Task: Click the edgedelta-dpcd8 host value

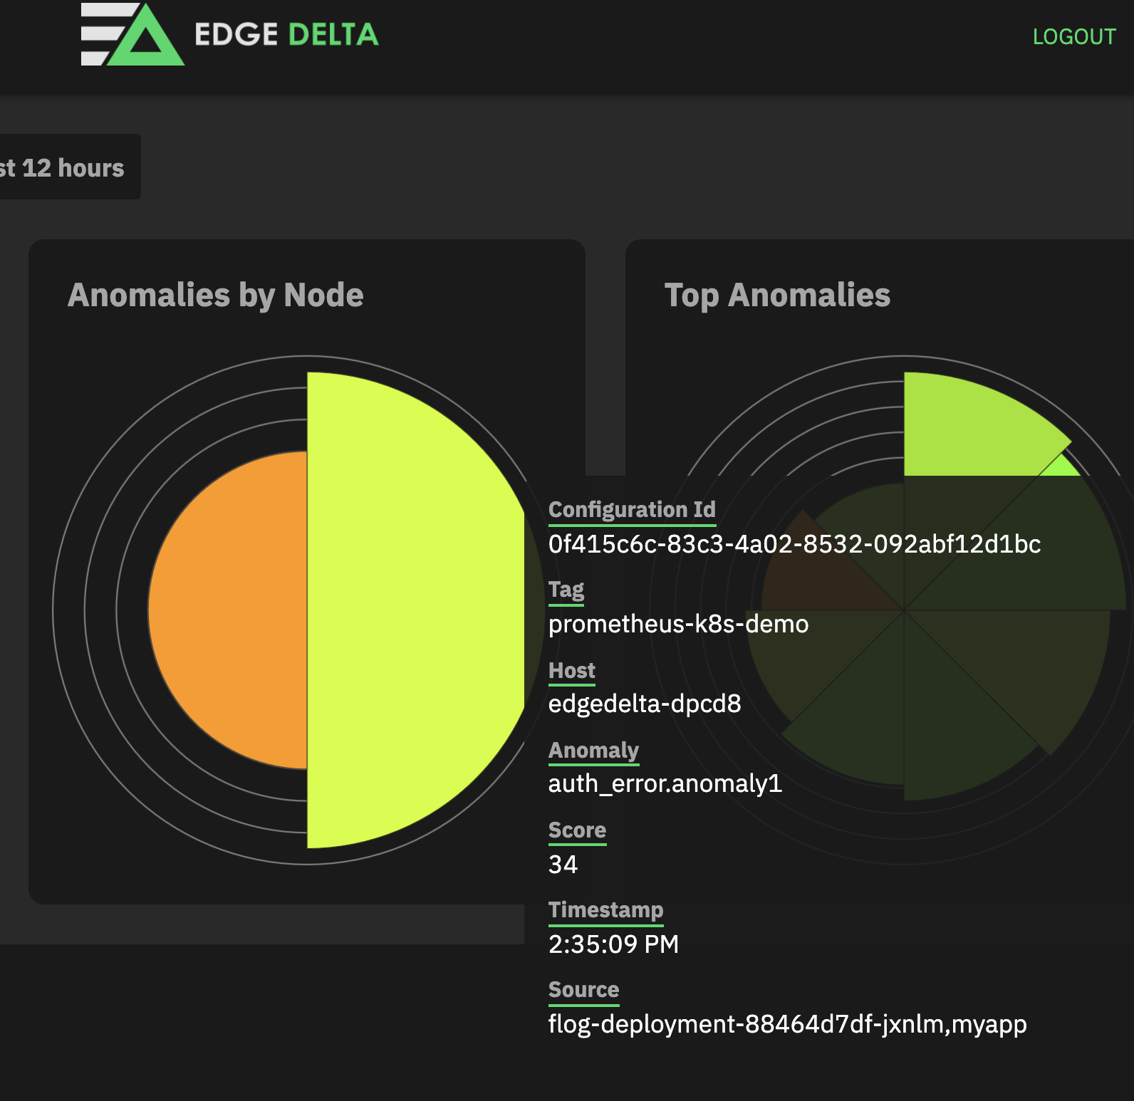Action: coord(645,704)
